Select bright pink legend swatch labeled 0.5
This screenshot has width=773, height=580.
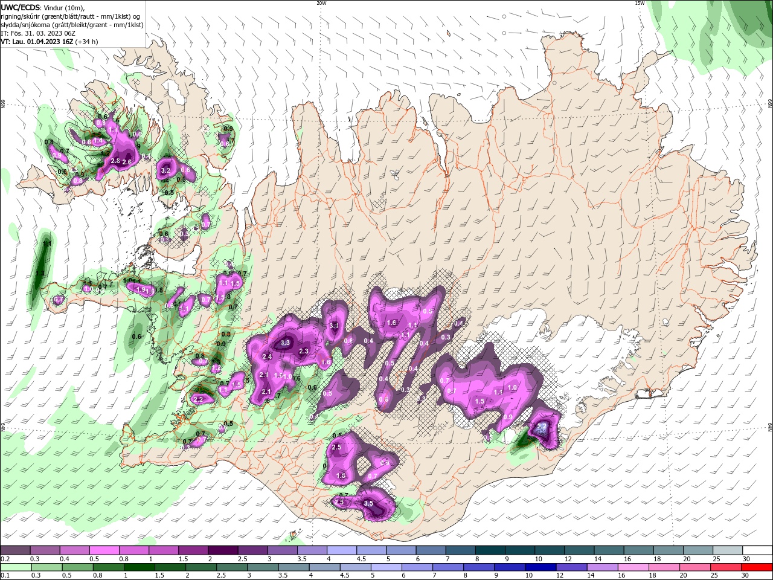tap(104, 550)
